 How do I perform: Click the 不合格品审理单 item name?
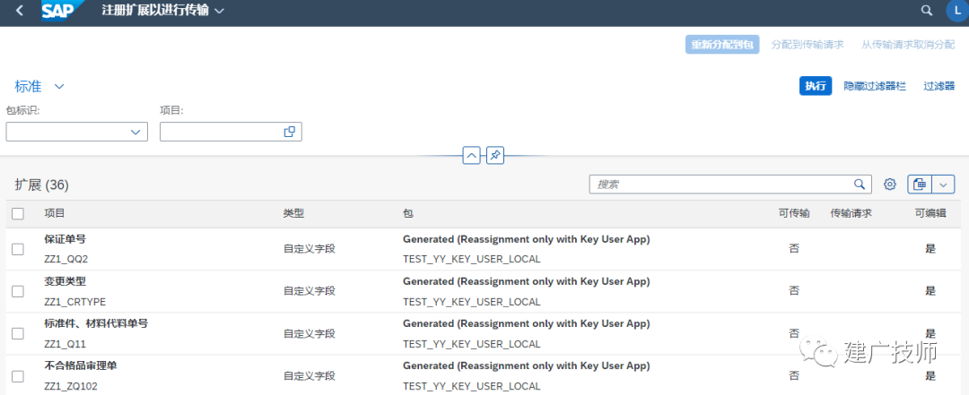(x=81, y=365)
